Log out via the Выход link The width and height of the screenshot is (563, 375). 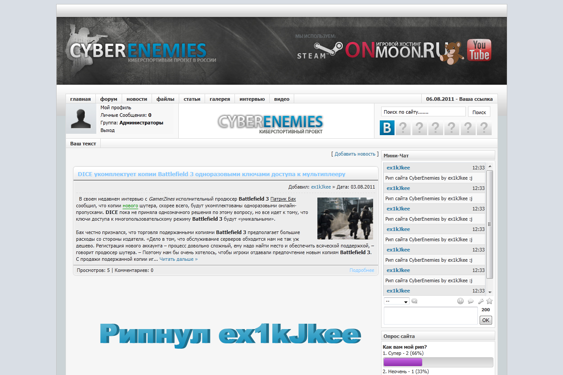[x=107, y=130]
